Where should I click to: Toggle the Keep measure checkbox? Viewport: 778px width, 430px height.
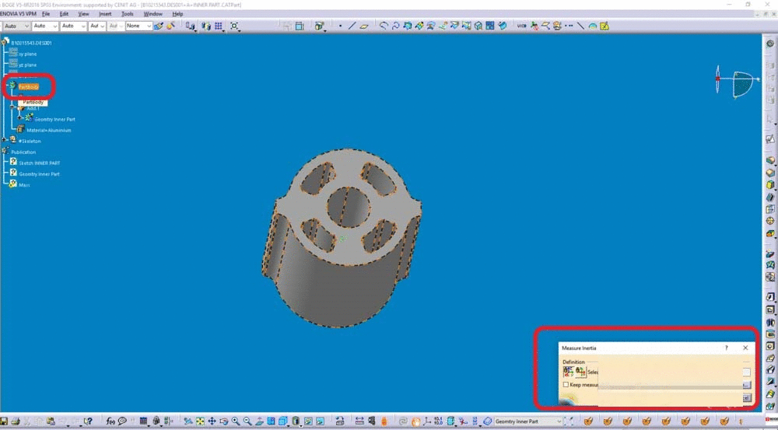tap(566, 385)
